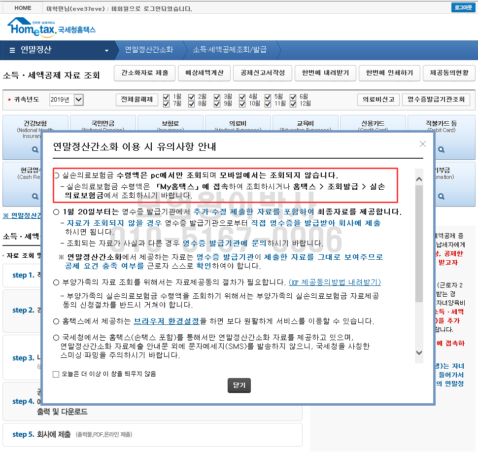478x453 pixels.
Task: Check 오늘은 더 이상 이 창을 띄우지 않음
Action: [x=56, y=374]
